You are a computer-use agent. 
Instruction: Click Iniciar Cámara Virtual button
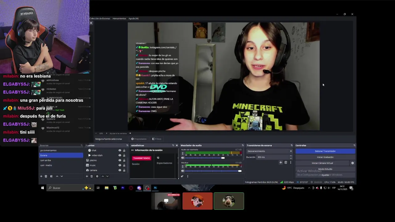pyautogui.click(x=322, y=163)
